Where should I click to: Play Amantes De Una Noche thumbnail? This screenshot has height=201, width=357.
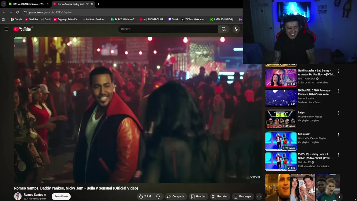[x=281, y=78]
